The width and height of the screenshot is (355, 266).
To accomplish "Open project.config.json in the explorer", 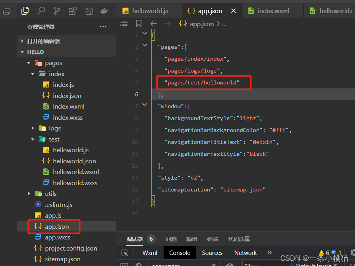I will (x=71, y=249).
